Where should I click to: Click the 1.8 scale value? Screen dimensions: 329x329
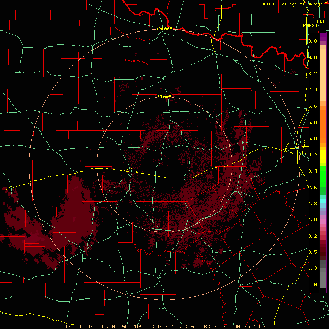[313, 203]
